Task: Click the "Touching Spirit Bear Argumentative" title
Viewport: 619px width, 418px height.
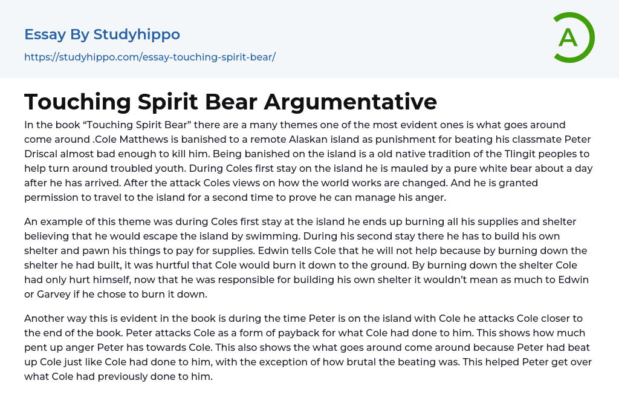Action: pyautogui.click(x=230, y=102)
